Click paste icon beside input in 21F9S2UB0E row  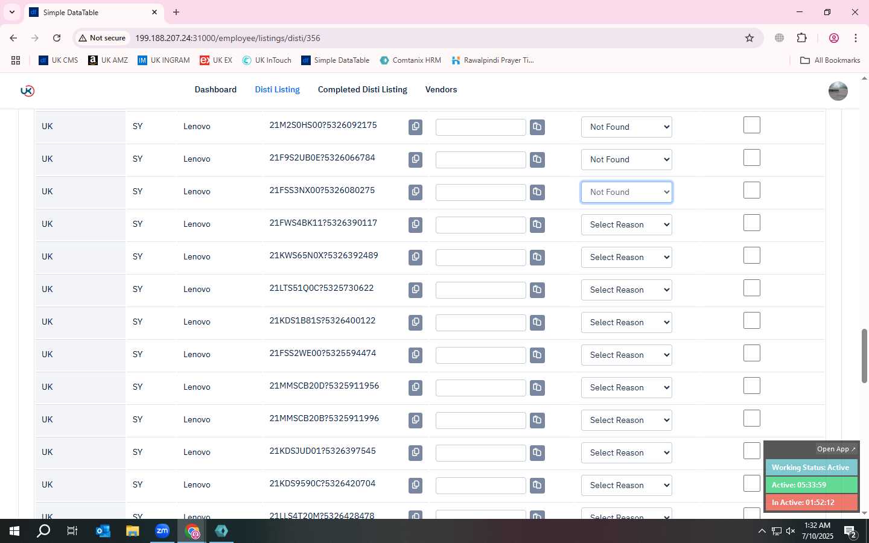pyautogui.click(x=537, y=159)
